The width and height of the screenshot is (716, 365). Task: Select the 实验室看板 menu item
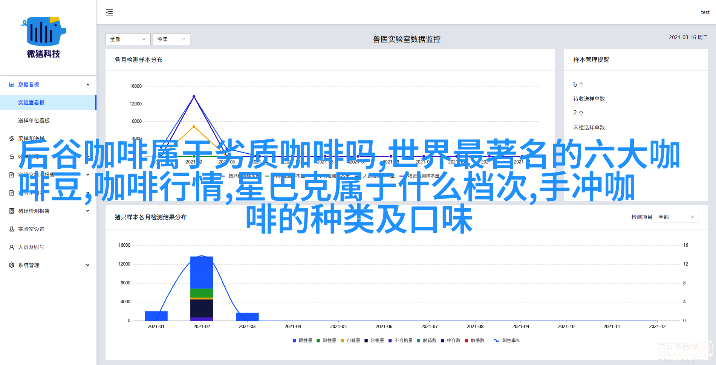pyautogui.click(x=48, y=102)
